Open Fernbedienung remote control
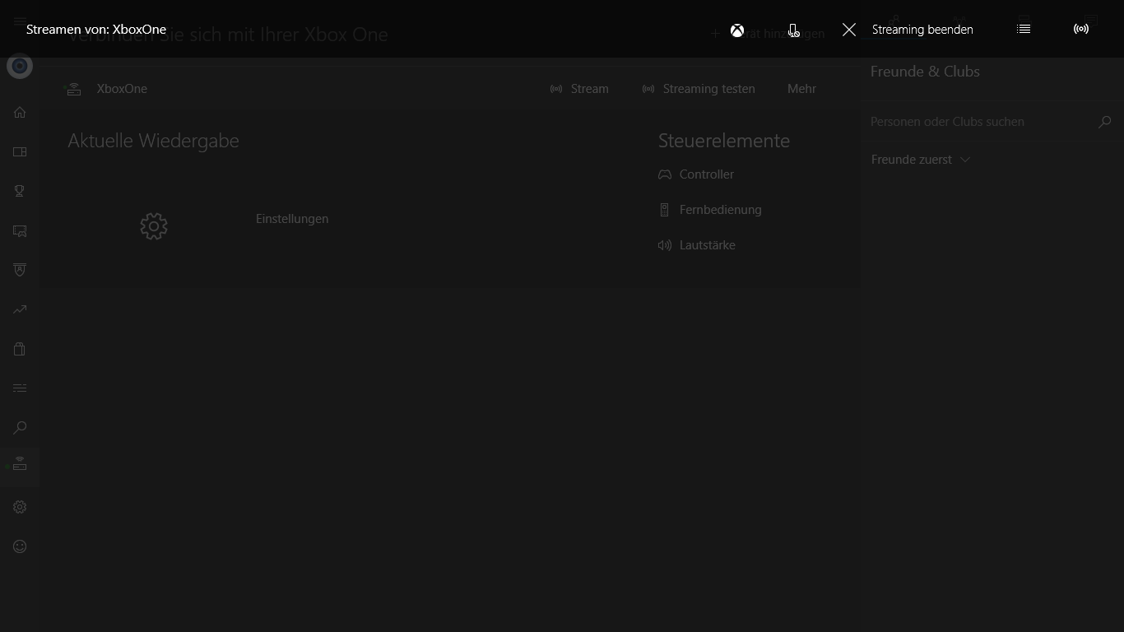The width and height of the screenshot is (1124, 632). [x=710, y=210]
